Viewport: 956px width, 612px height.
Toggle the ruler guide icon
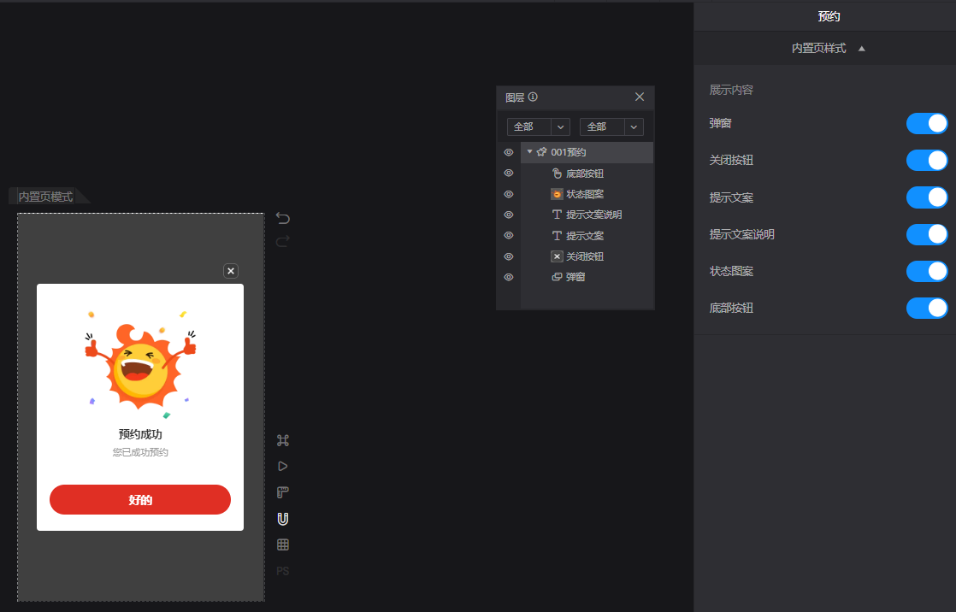(x=283, y=492)
